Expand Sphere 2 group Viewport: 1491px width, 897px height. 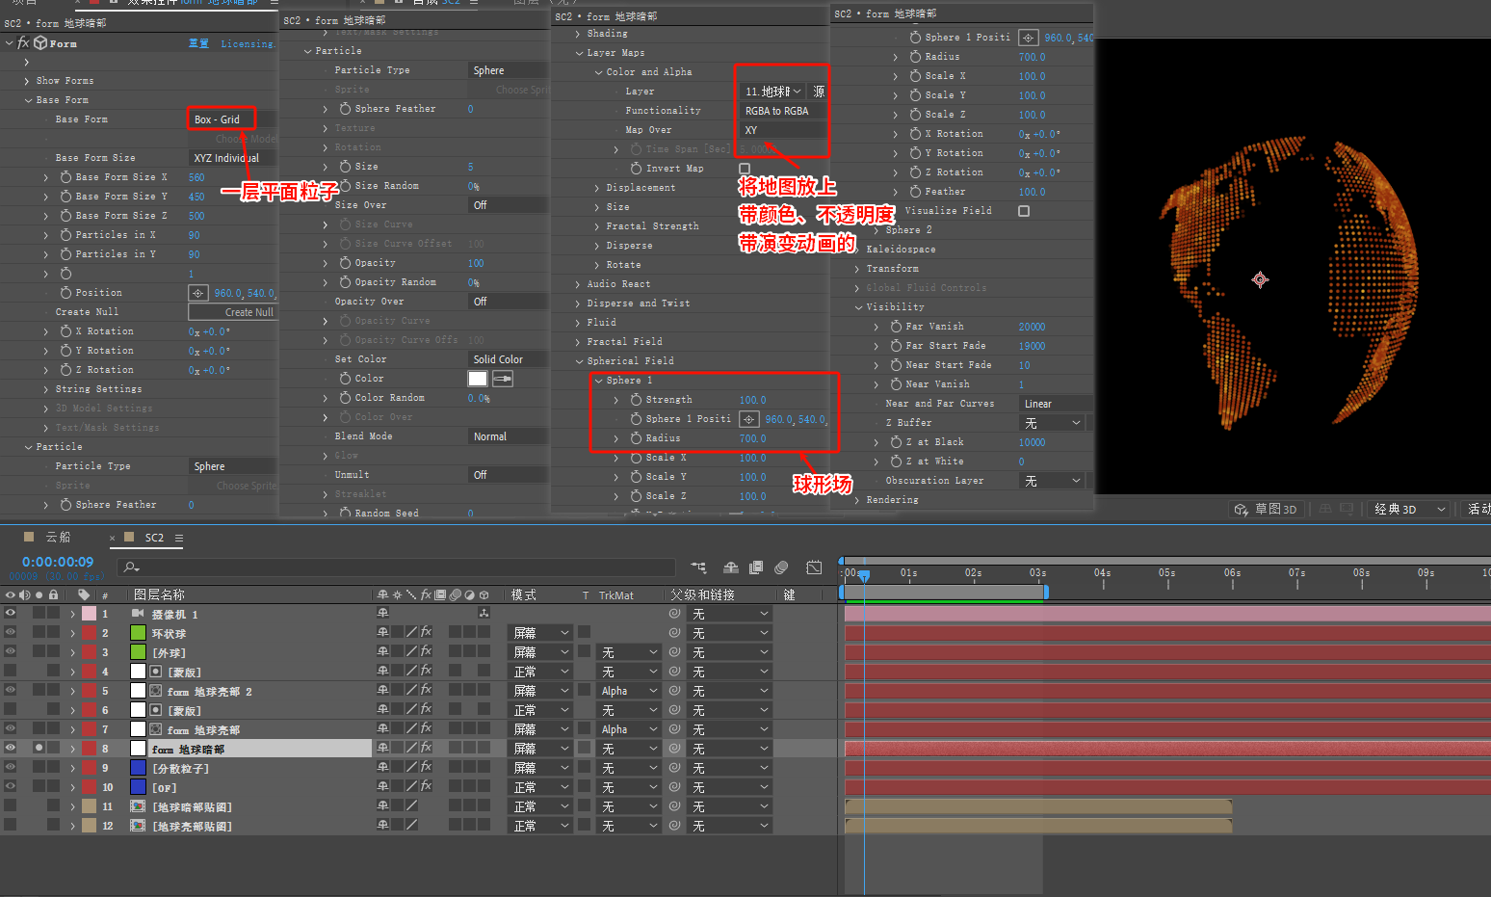click(x=876, y=230)
